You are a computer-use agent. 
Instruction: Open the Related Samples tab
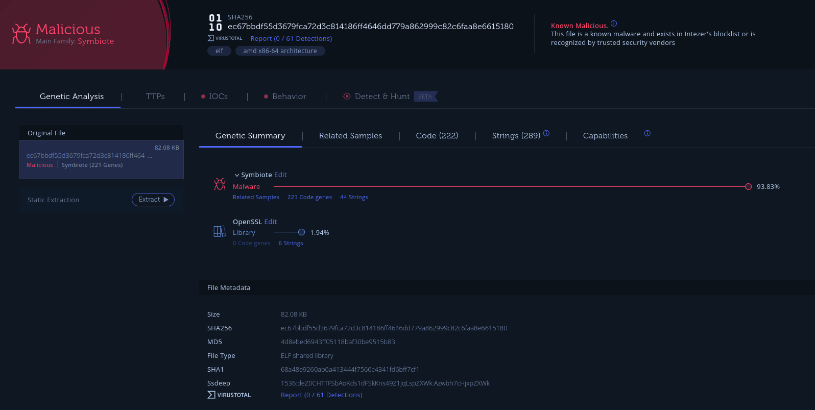350,136
